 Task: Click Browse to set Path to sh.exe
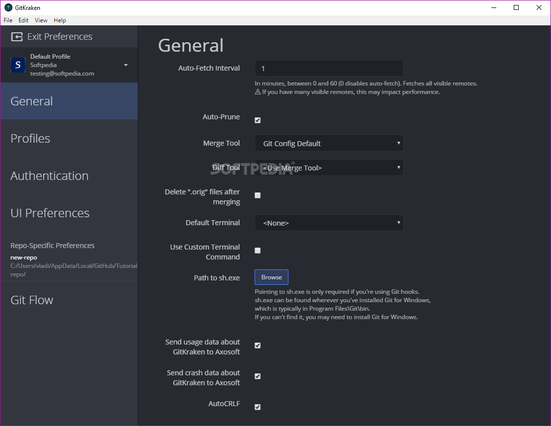pos(271,277)
